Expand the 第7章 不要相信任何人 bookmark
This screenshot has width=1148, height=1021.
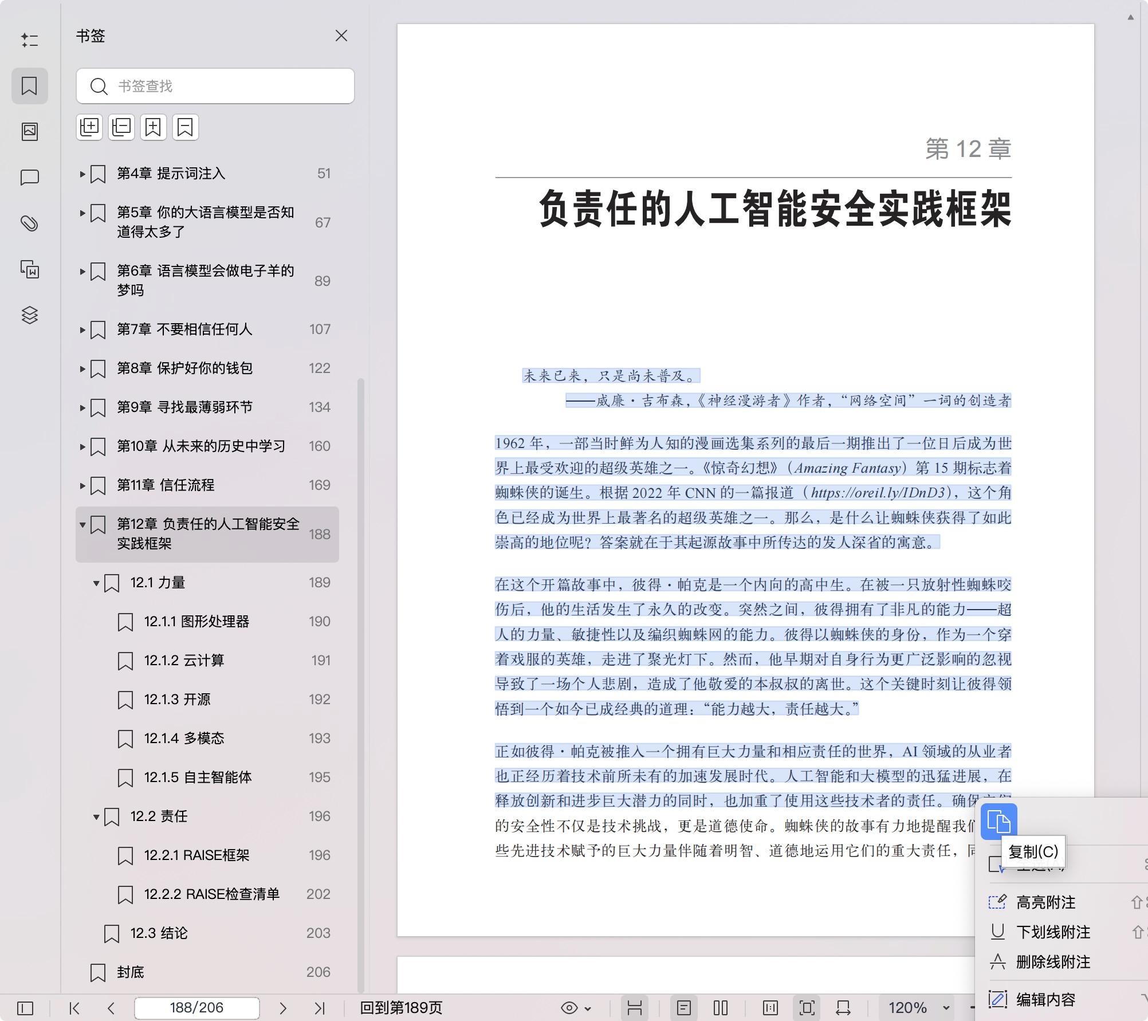click(x=82, y=330)
